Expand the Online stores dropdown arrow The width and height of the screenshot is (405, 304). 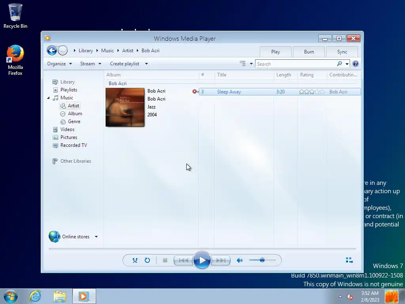(96, 237)
